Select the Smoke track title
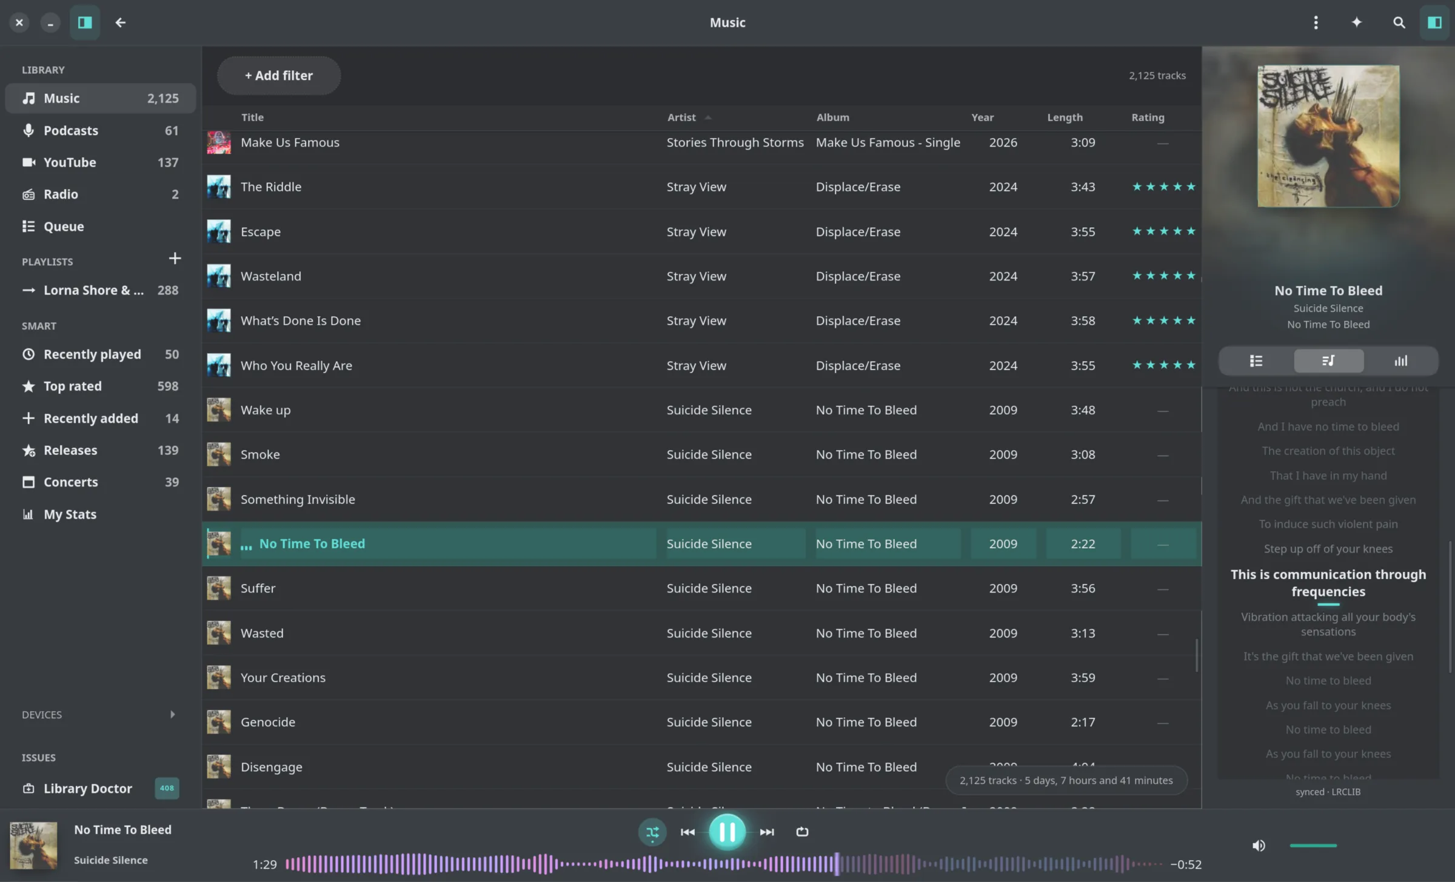Viewport: 1455px width, 882px height. [260, 455]
